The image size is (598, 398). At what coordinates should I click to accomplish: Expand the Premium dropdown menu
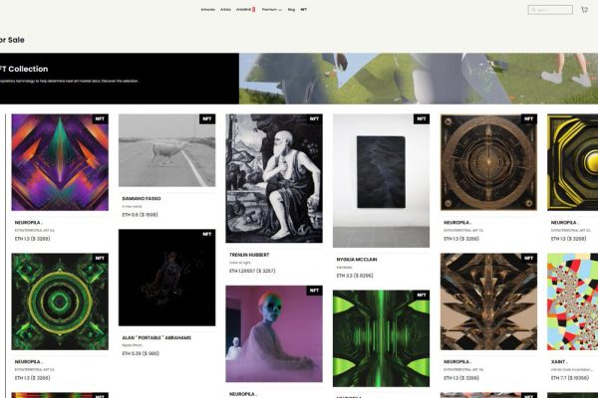(271, 10)
